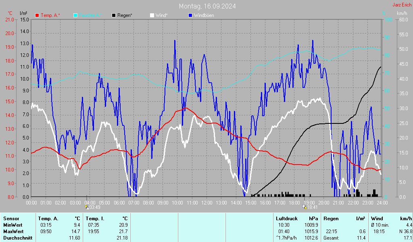The height and width of the screenshot is (242, 413).
Task: Click the sunrise icon at 03:49
Action: [87, 207]
